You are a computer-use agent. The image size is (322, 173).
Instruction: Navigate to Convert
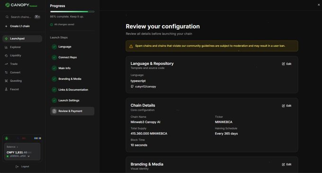pyautogui.click(x=15, y=73)
